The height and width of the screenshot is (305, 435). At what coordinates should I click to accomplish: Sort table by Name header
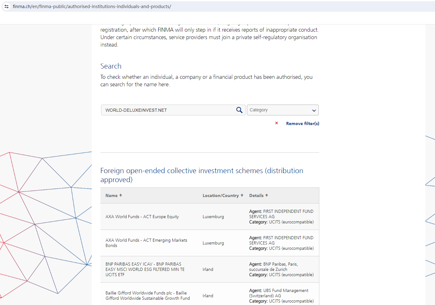[x=111, y=195]
